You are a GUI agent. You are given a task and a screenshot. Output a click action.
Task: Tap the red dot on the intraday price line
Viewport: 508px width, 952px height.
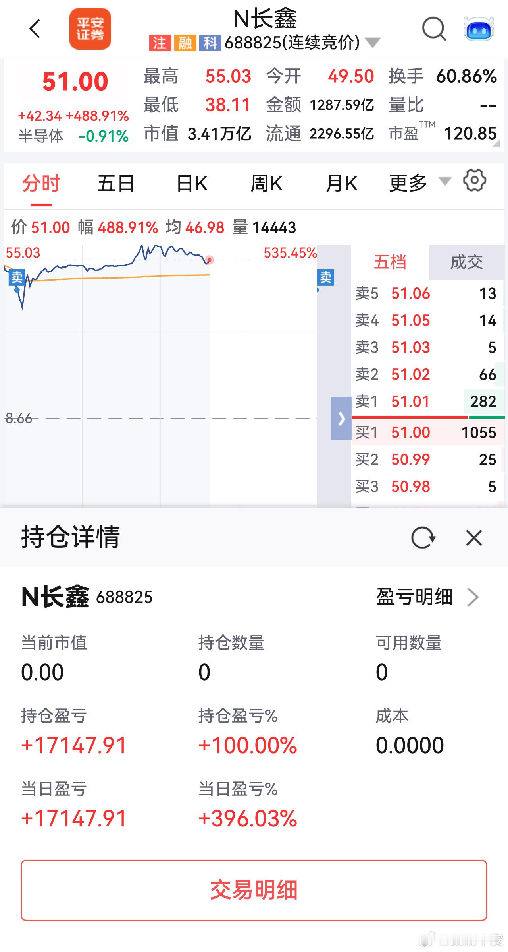point(210,260)
